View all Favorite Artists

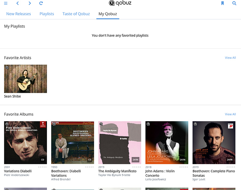pyautogui.click(x=230, y=58)
